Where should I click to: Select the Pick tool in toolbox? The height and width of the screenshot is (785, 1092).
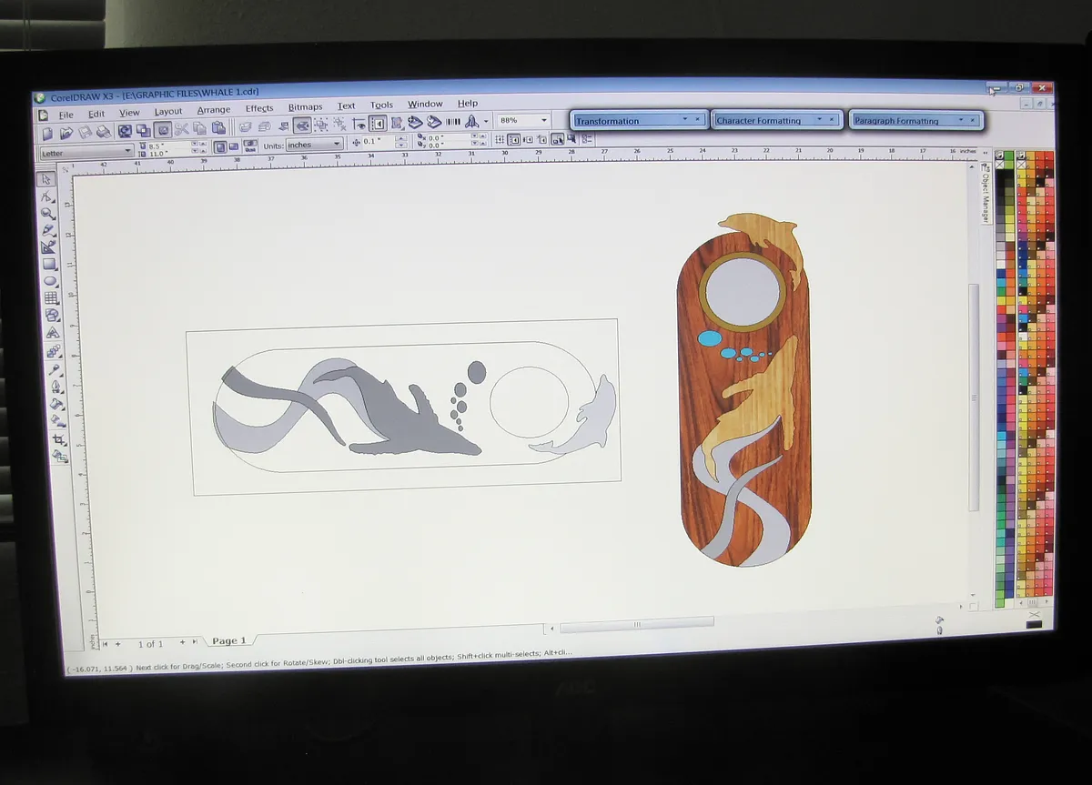[x=47, y=178]
